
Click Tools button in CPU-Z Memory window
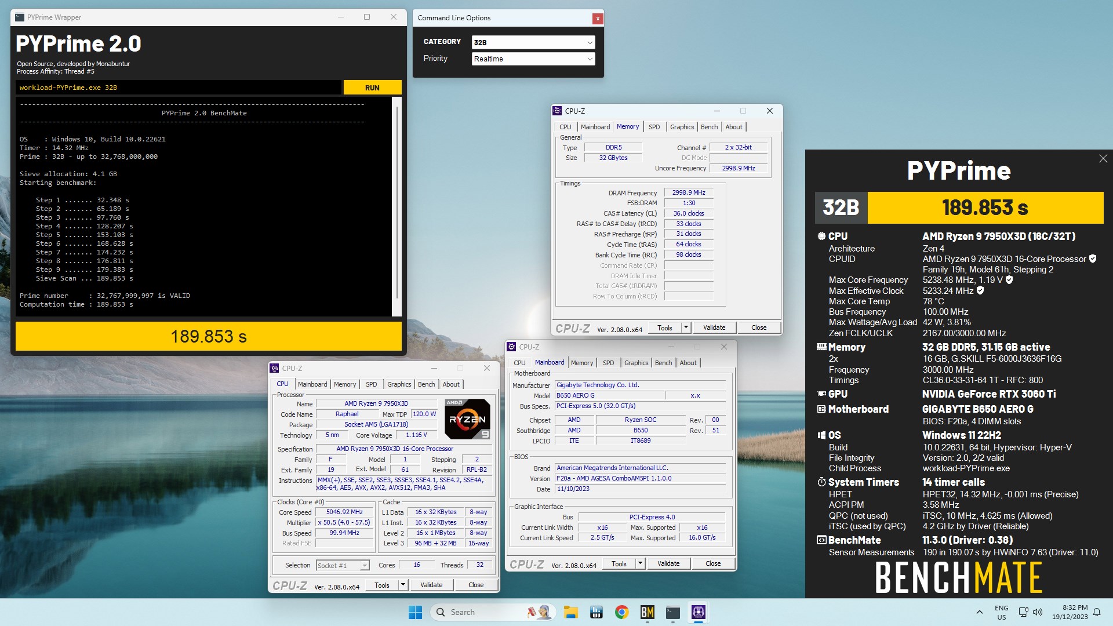[665, 327]
